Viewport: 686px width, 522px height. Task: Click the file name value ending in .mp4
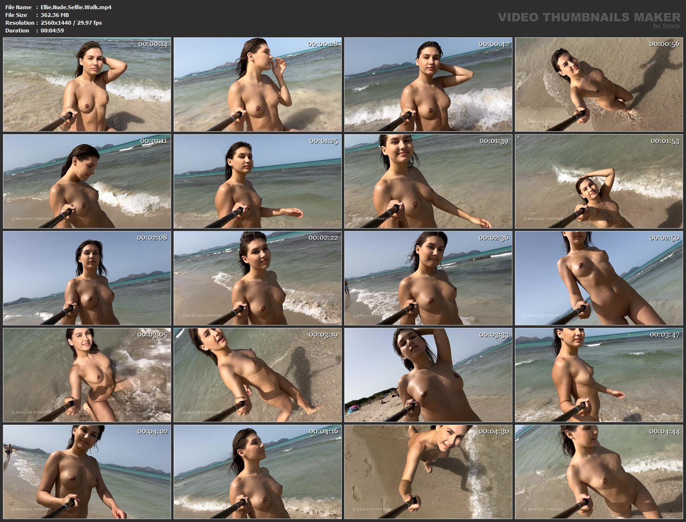tap(76, 7)
